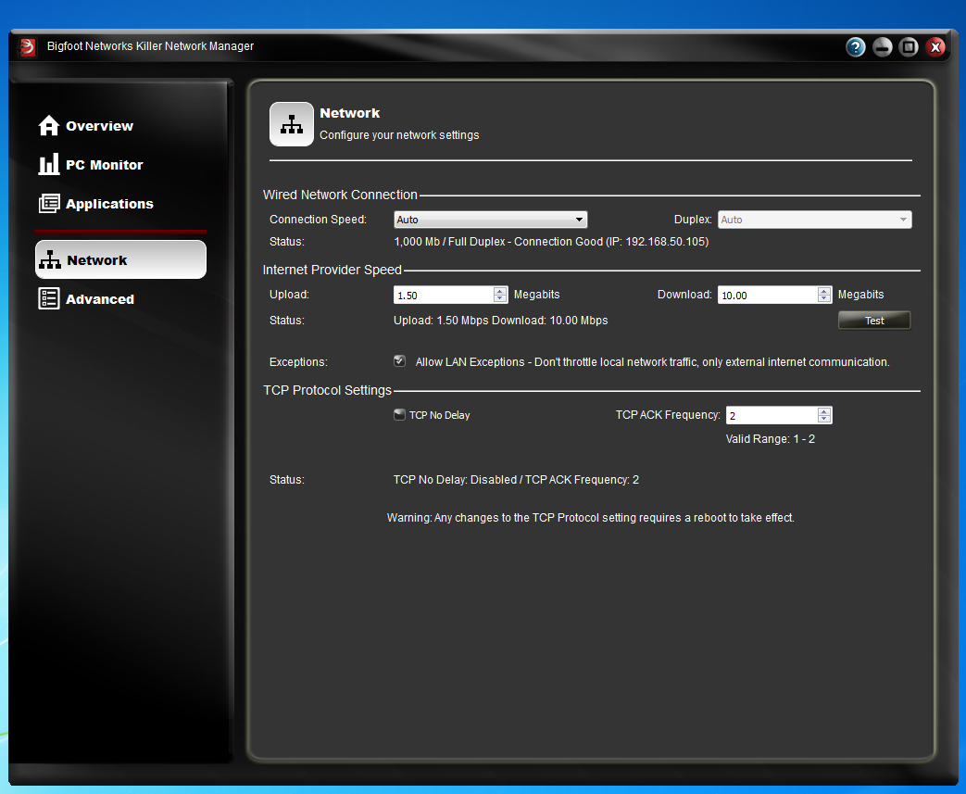Minimize the Killer Network Manager window

point(883,47)
